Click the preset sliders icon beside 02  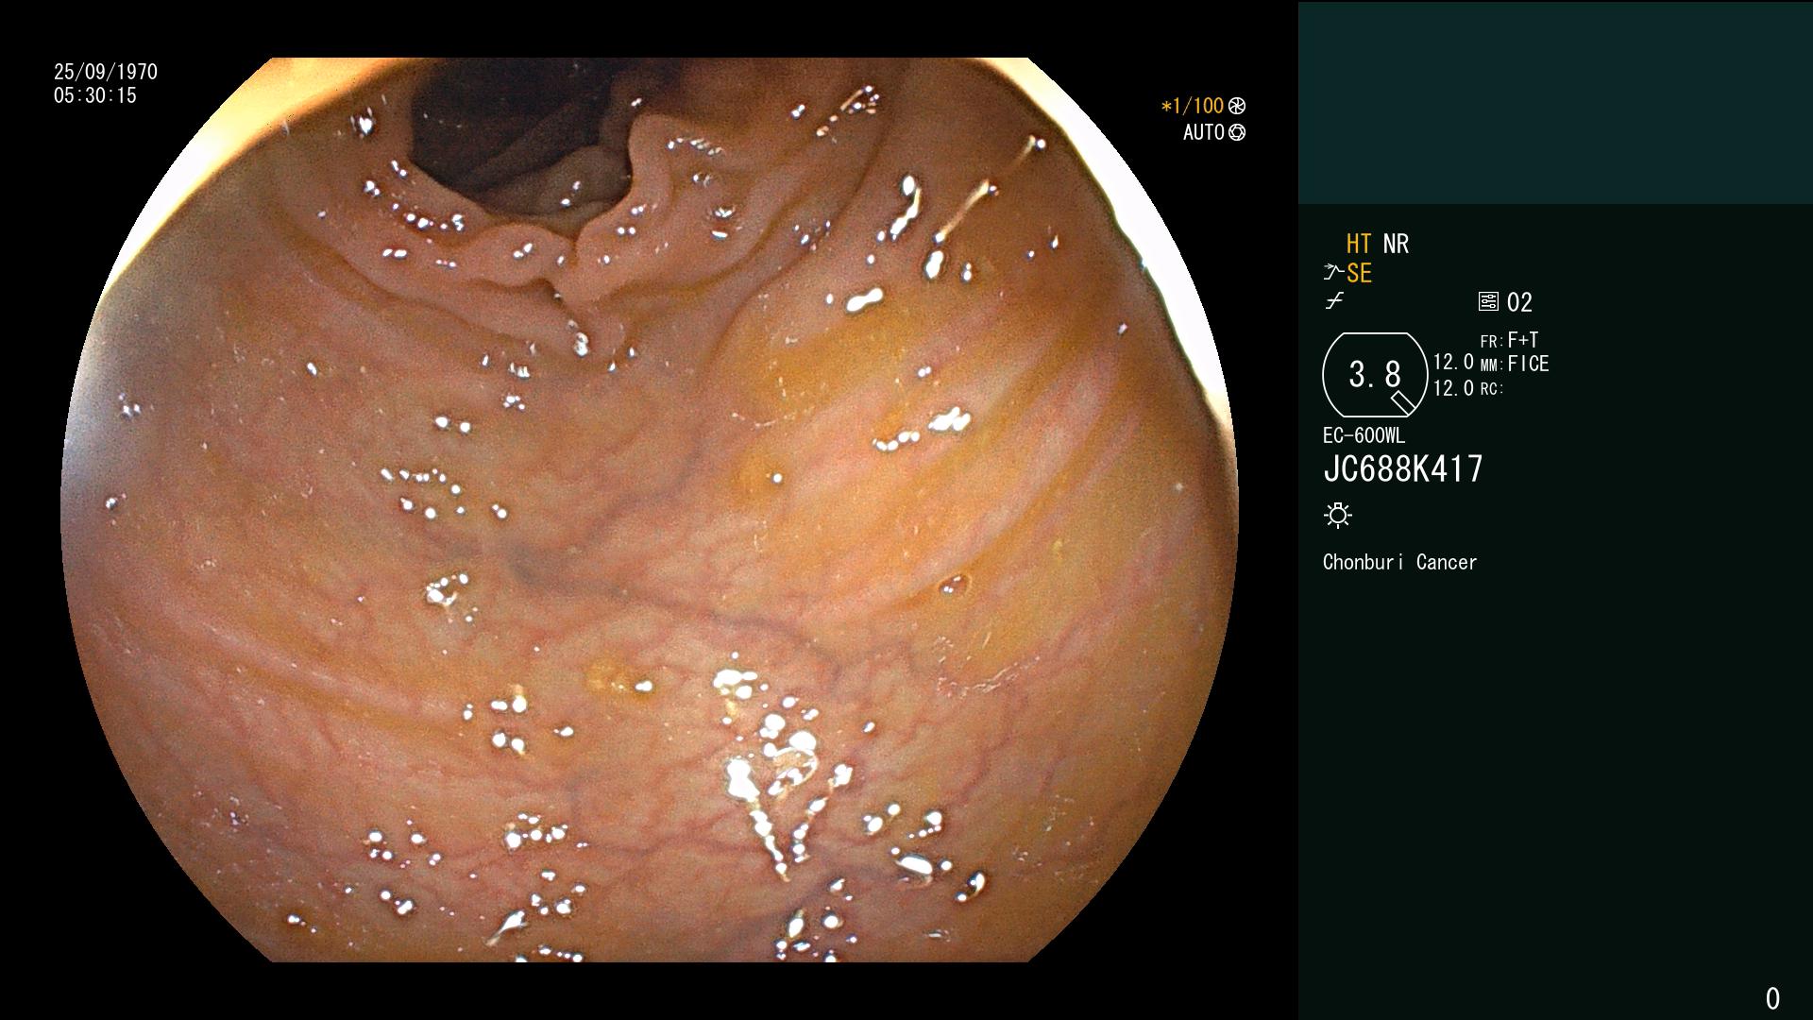pos(1488,301)
